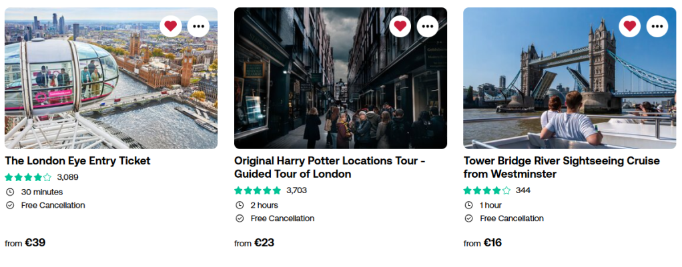Viewport: 682px width, 267px height.
Task: Click the clock icon beside 1 hour
Action: (468, 205)
